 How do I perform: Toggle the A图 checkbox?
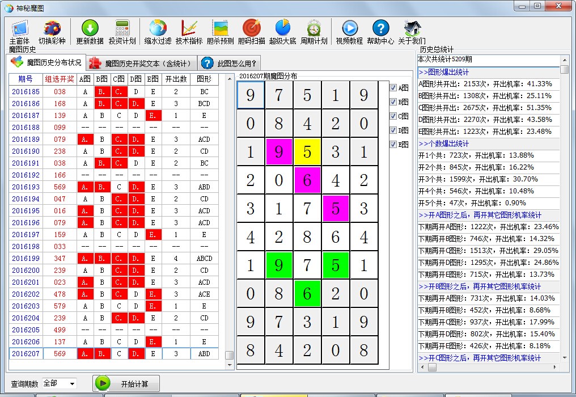coord(393,88)
